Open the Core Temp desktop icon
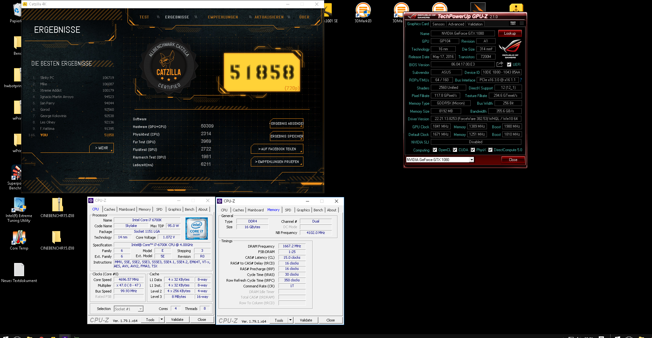 pos(19,240)
